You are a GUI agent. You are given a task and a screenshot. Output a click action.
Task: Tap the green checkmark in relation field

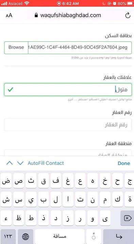pos(11,89)
